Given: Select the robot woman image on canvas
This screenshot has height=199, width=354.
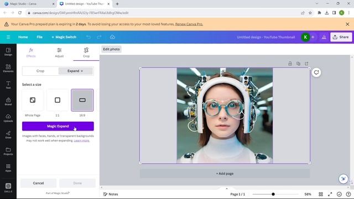Looking at the screenshot, I should click(x=225, y=116).
